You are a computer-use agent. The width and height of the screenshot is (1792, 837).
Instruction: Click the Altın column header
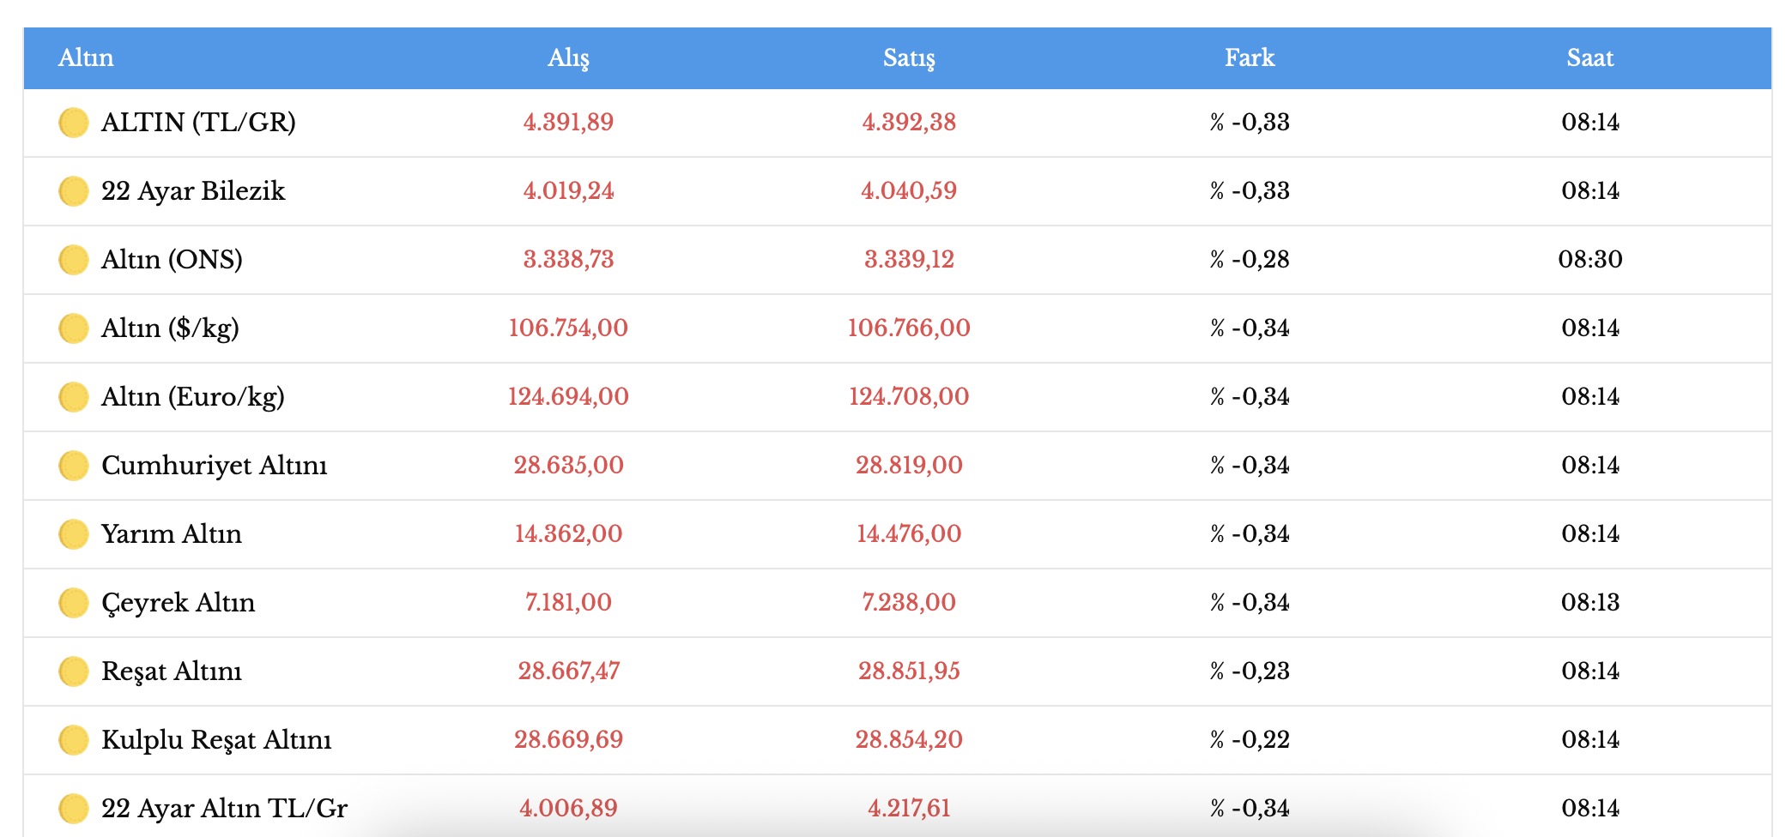86,57
